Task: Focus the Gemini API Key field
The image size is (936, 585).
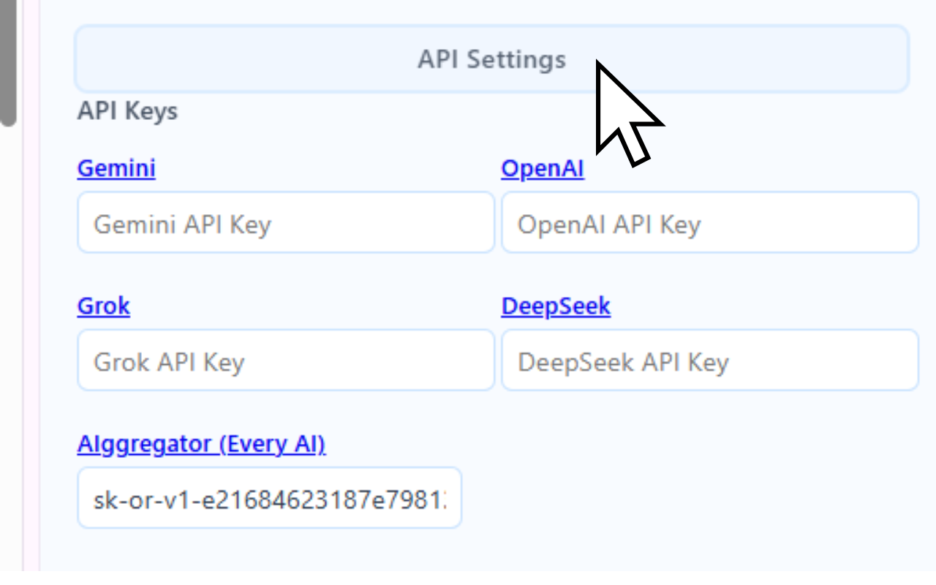Action: tap(286, 223)
